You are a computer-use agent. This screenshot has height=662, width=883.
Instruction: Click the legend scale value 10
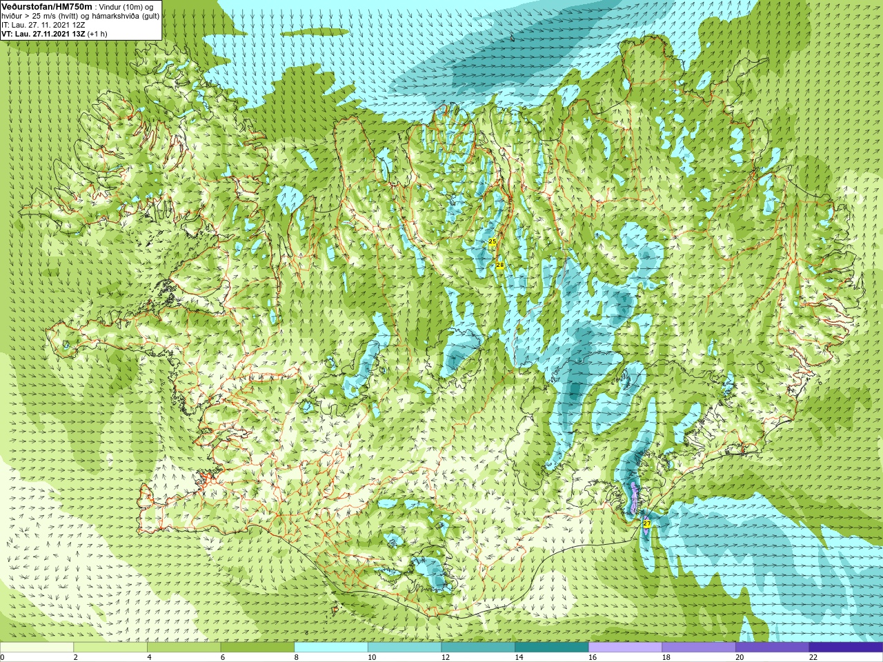tap(372, 657)
